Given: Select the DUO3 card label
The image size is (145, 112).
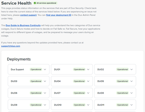Looking at the screenshot, I should 14,81.
